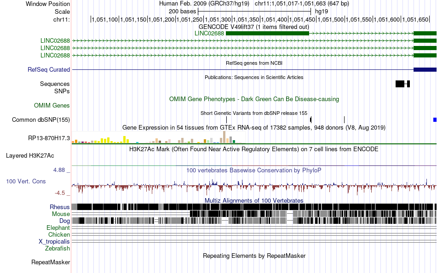Viewport: 437px width, 273px height.
Task: Click Common dbSNP(155) track label
Action: tap(40, 120)
